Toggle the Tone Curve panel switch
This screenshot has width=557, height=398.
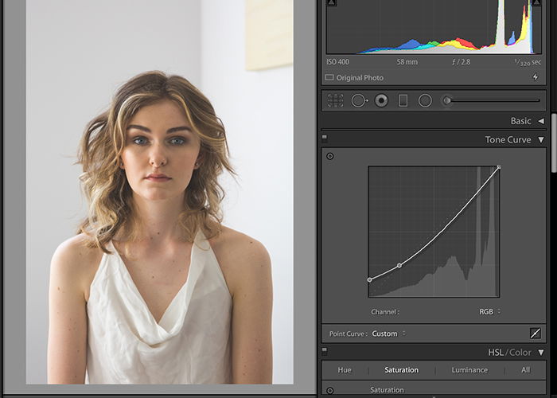point(325,138)
